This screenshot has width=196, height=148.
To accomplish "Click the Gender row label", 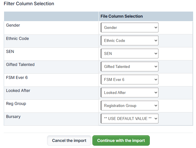I will coord(13,25).
